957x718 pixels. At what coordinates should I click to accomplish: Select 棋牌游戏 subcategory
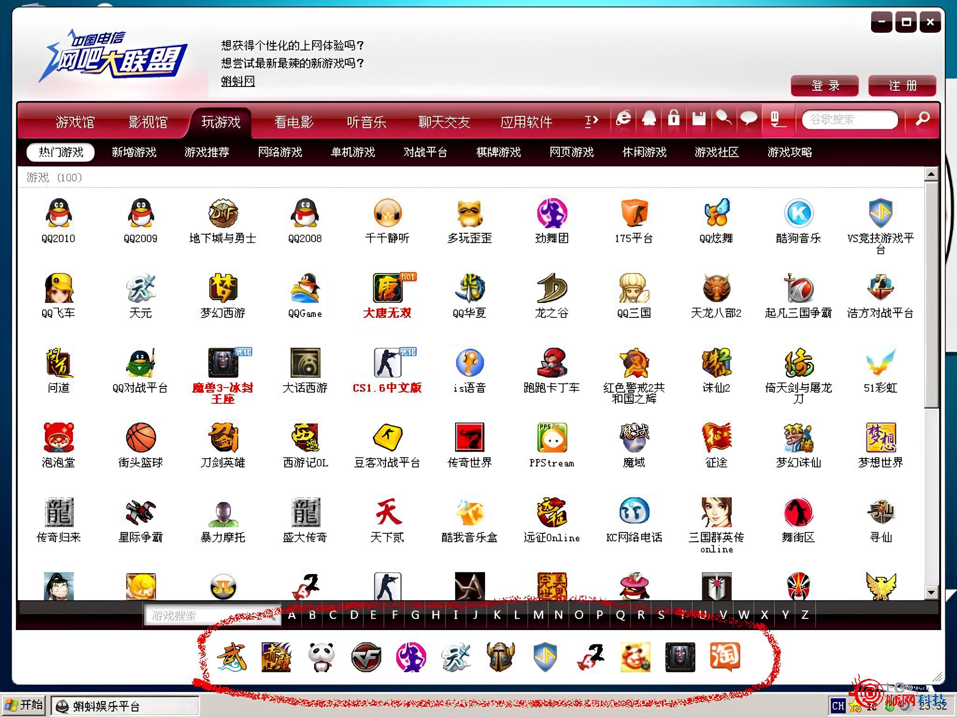point(499,152)
